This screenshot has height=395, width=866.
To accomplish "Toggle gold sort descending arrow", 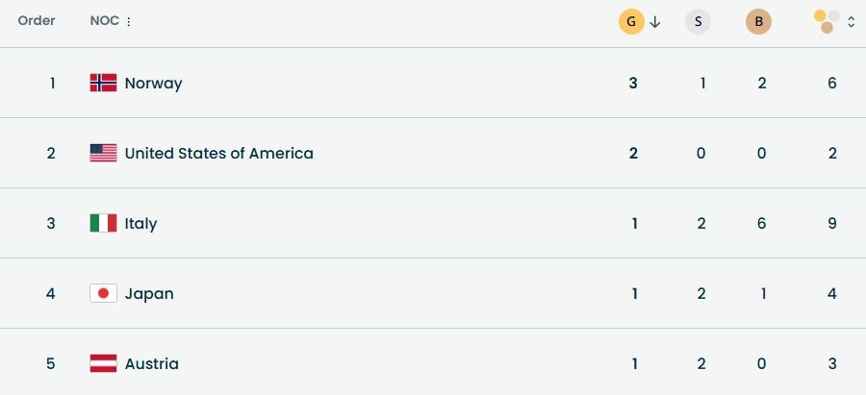I will [x=655, y=21].
